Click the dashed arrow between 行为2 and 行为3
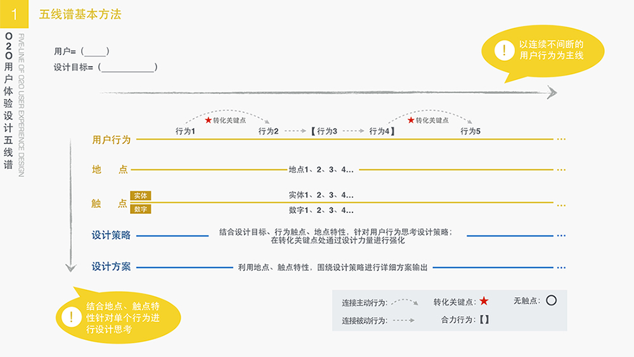Viewport: 634px width, 357px height. 295,131
